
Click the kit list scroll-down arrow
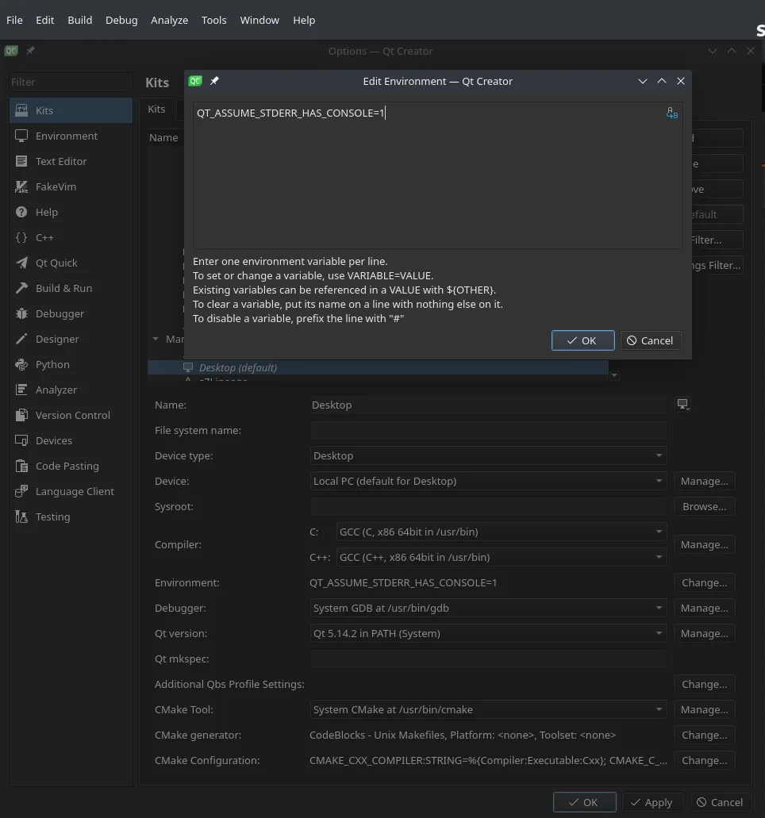(614, 375)
